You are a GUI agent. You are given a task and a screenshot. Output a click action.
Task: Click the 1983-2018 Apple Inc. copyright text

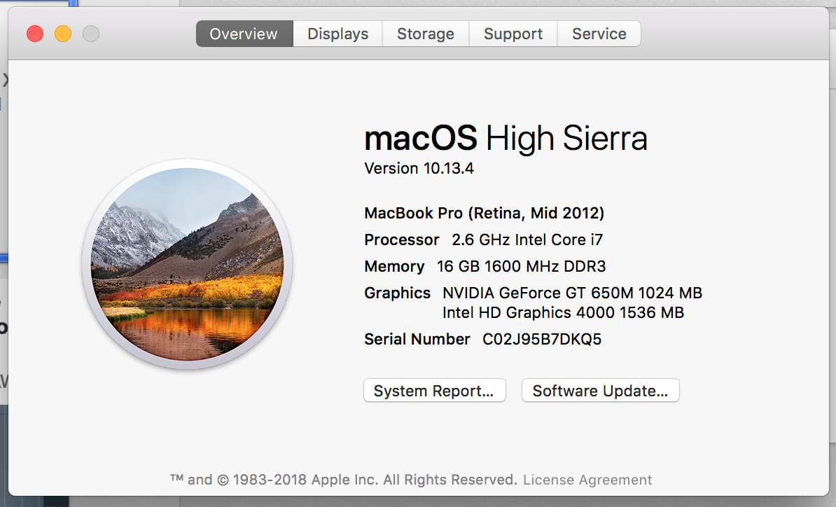[343, 480]
